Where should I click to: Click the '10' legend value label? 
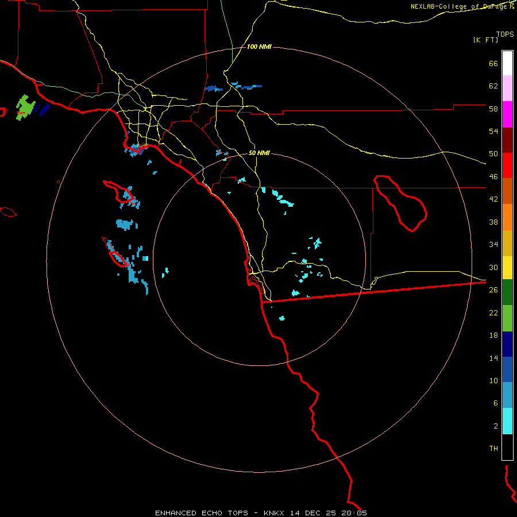pyautogui.click(x=493, y=380)
